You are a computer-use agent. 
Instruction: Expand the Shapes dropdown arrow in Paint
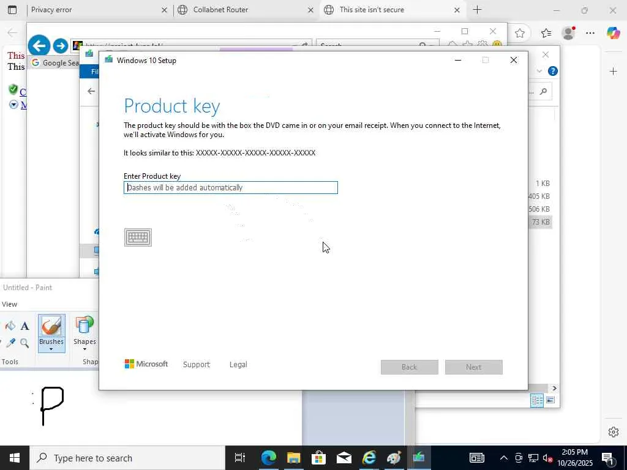coord(84,349)
